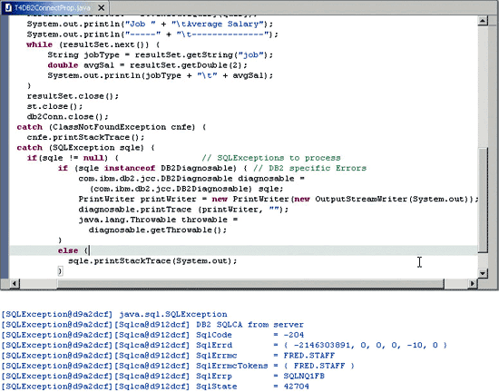This screenshot has height=392, width=499.
Task: Click the vertical scrollbar down arrow
Action: click(483, 273)
